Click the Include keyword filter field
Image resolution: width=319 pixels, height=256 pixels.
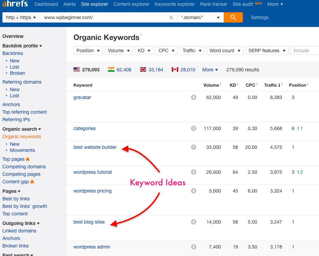pos(305,51)
